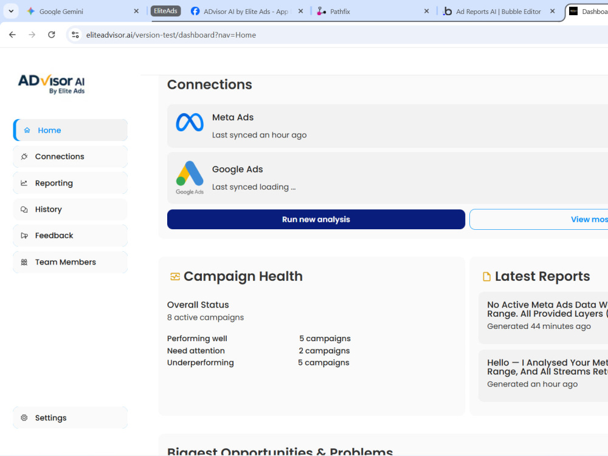Click 'Last synced an hour ago' text

coord(260,135)
